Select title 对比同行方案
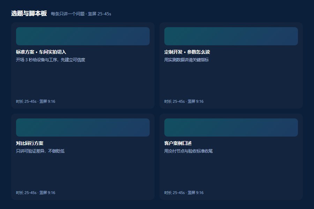Image resolution: width=314 pixels, height=209 pixels. click(x=30, y=143)
